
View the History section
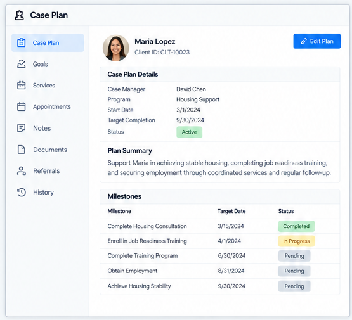(x=48, y=193)
